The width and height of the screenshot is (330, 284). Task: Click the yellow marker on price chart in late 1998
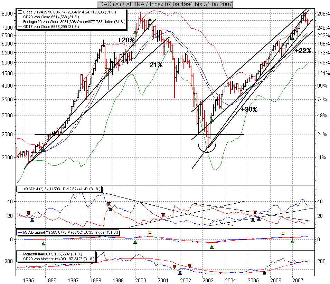point(107,69)
